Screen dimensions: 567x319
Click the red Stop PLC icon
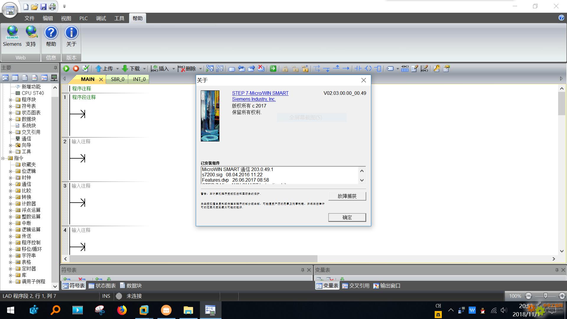click(76, 69)
